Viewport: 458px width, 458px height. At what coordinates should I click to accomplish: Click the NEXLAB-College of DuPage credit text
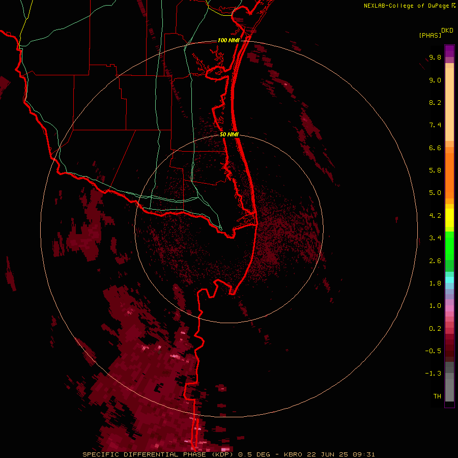[406, 6]
